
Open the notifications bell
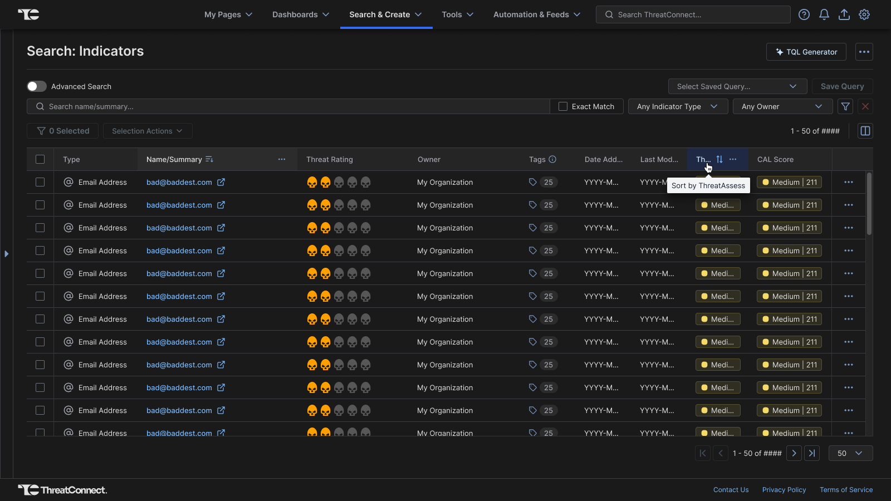[824, 14]
